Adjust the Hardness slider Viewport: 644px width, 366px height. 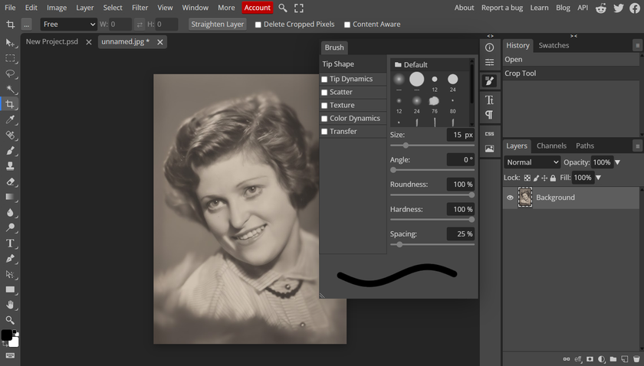point(432,220)
